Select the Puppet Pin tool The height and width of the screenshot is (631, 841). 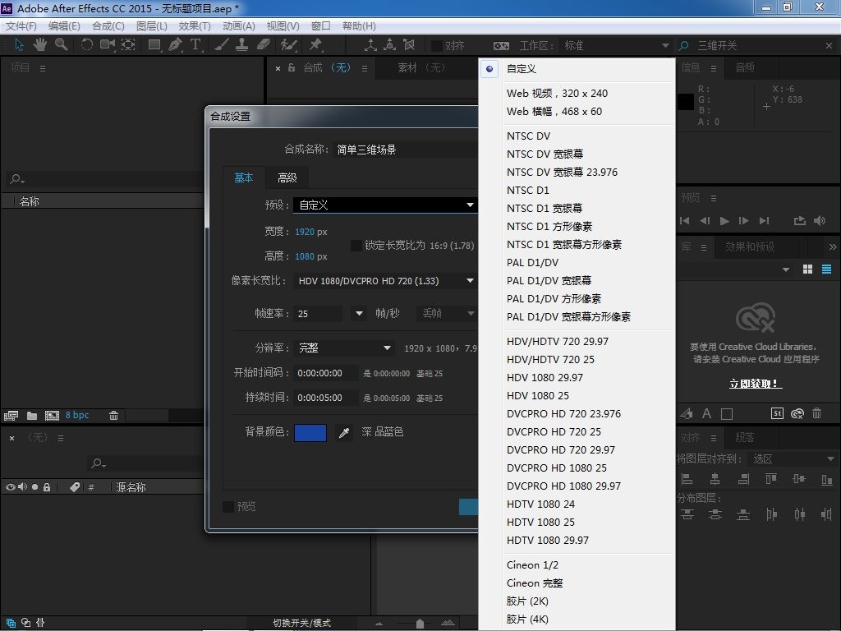315,44
